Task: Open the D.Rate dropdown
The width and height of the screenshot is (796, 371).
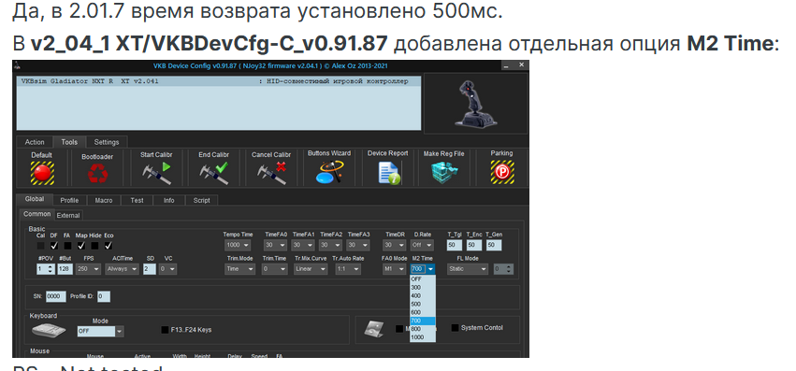Action: click(423, 246)
